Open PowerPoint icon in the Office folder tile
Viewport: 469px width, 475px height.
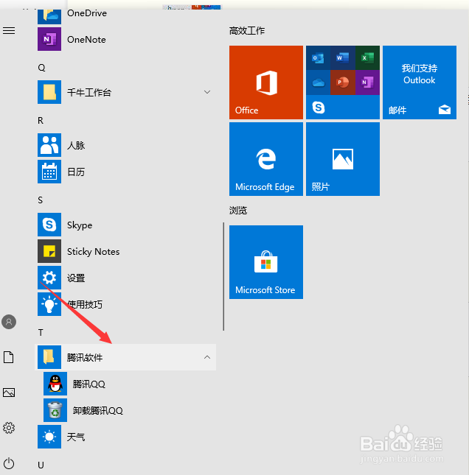pos(342,82)
